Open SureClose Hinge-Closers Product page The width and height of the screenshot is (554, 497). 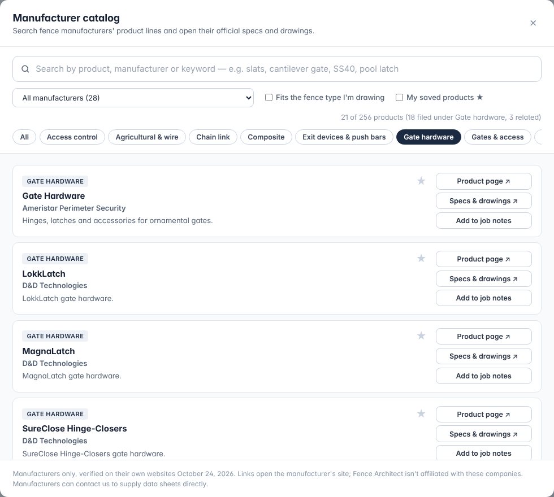coord(484,415)
